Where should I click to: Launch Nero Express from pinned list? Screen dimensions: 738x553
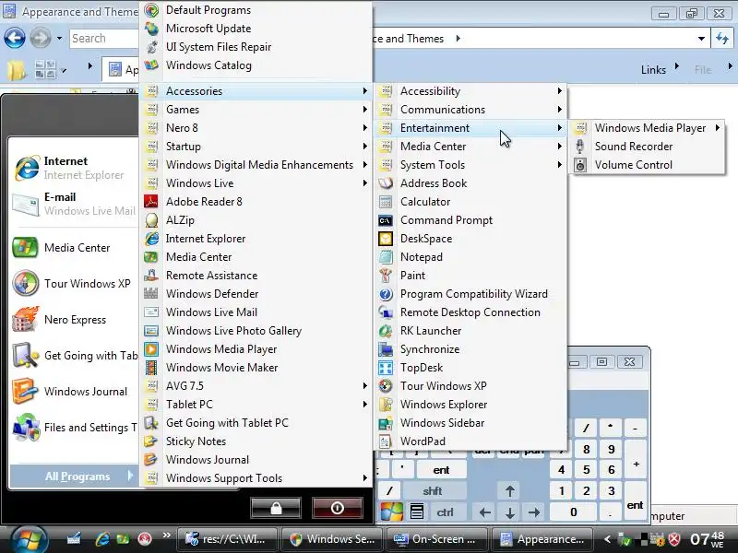click(x=74, y=320)
